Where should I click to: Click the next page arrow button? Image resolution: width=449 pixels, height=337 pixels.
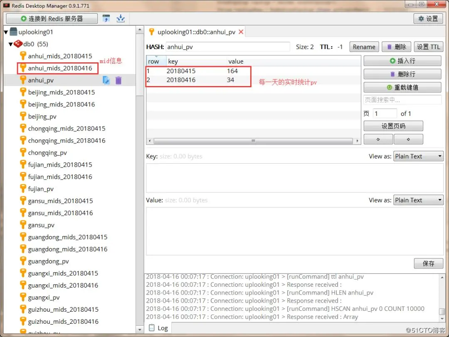408,139
